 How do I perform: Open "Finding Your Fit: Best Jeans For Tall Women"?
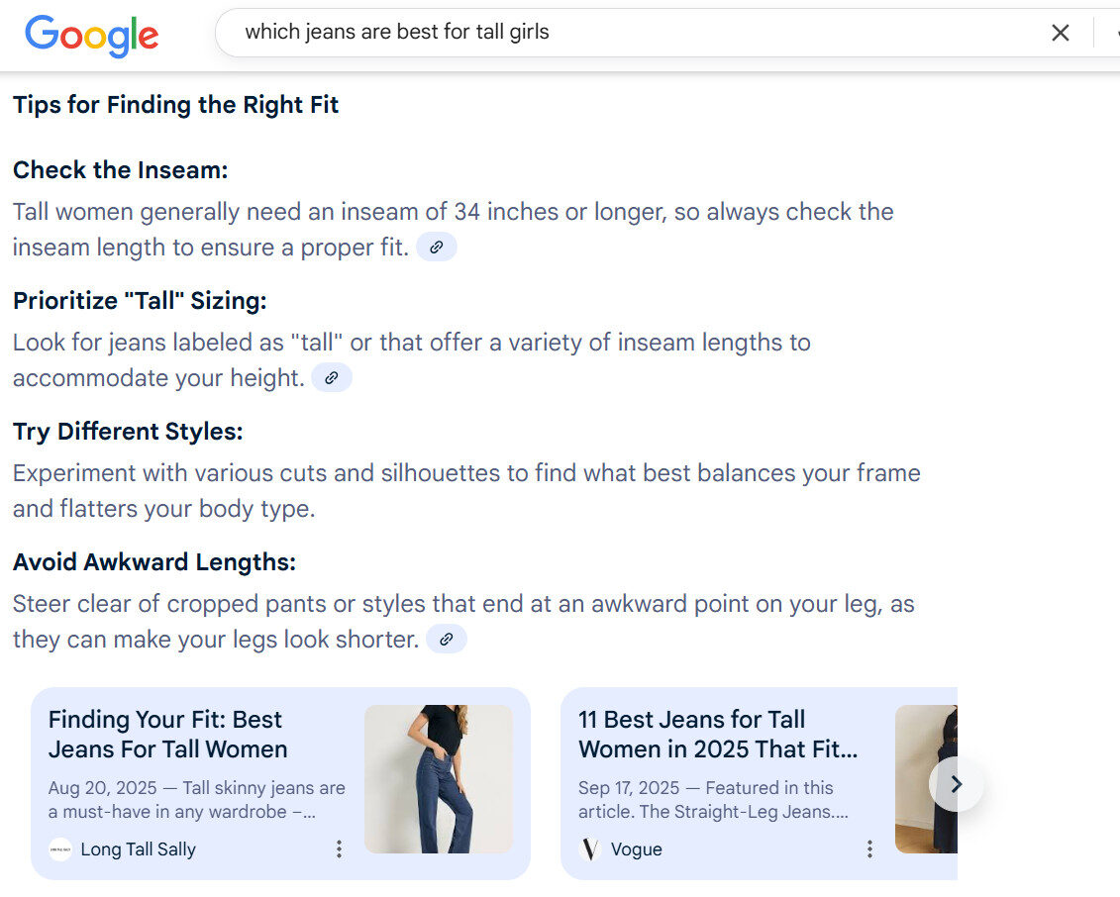pyautogui.click(x=167, y=735)
